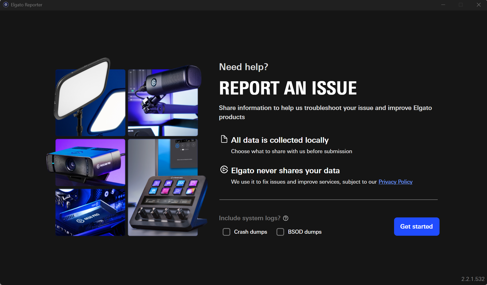Click the version number 2.2.1.532
Viewport: 487px width, 285px height.
click(x=473, y=279)
